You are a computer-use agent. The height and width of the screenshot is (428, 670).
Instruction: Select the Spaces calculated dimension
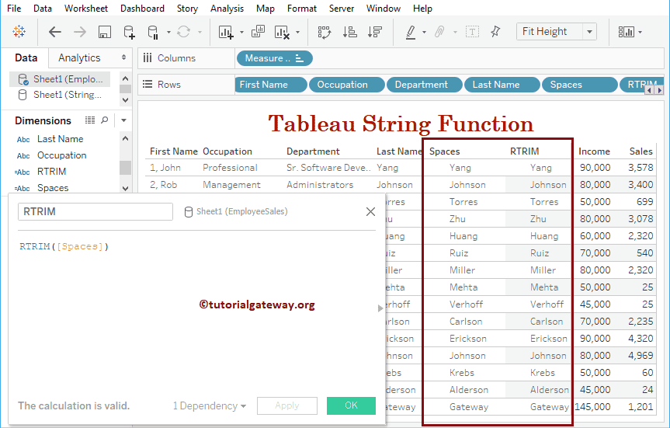pos(53,188)
